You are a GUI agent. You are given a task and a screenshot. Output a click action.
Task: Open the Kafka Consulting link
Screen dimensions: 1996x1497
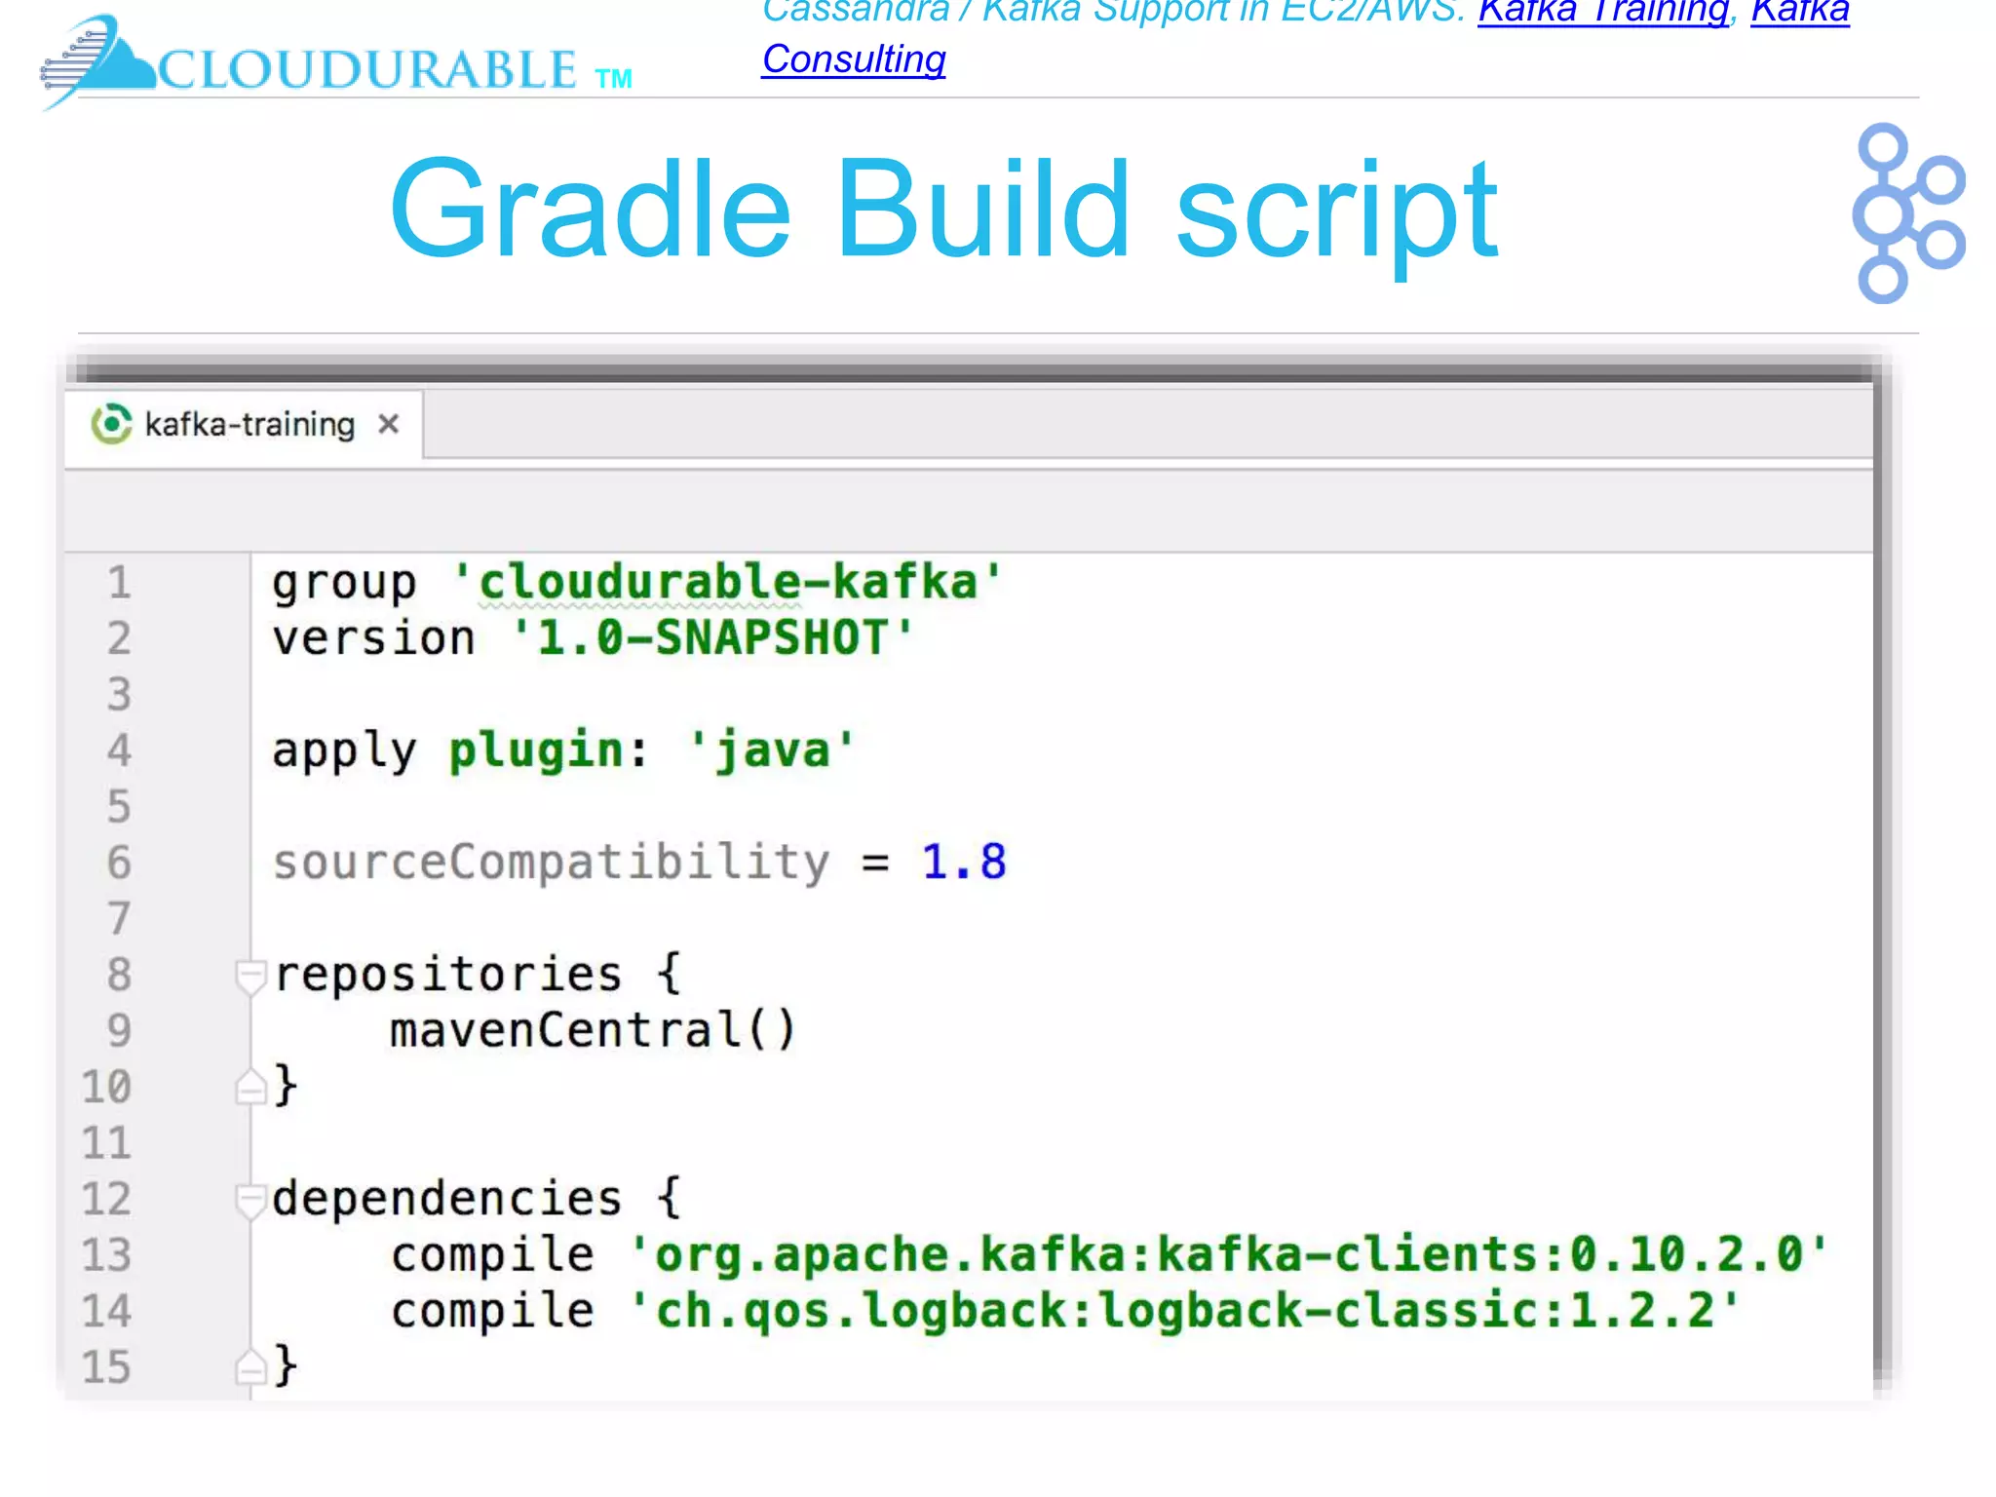[854, 59]
